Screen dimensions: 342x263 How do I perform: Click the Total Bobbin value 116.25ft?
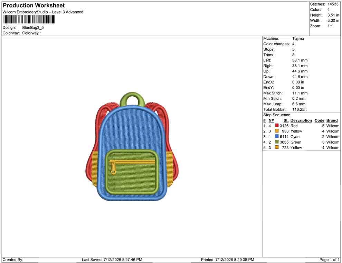pyautogui.click(x=299, y=109)
